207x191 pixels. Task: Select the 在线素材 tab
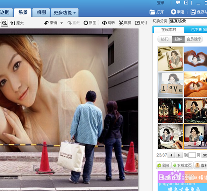point(168,29)
